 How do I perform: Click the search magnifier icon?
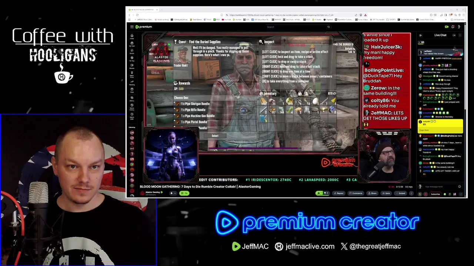[328, 27]
